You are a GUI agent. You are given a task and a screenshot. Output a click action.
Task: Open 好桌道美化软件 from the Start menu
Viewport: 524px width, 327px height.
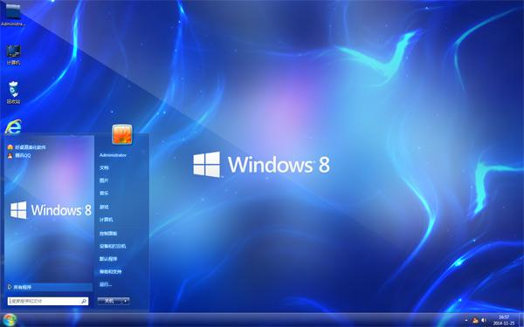point(27,147)
